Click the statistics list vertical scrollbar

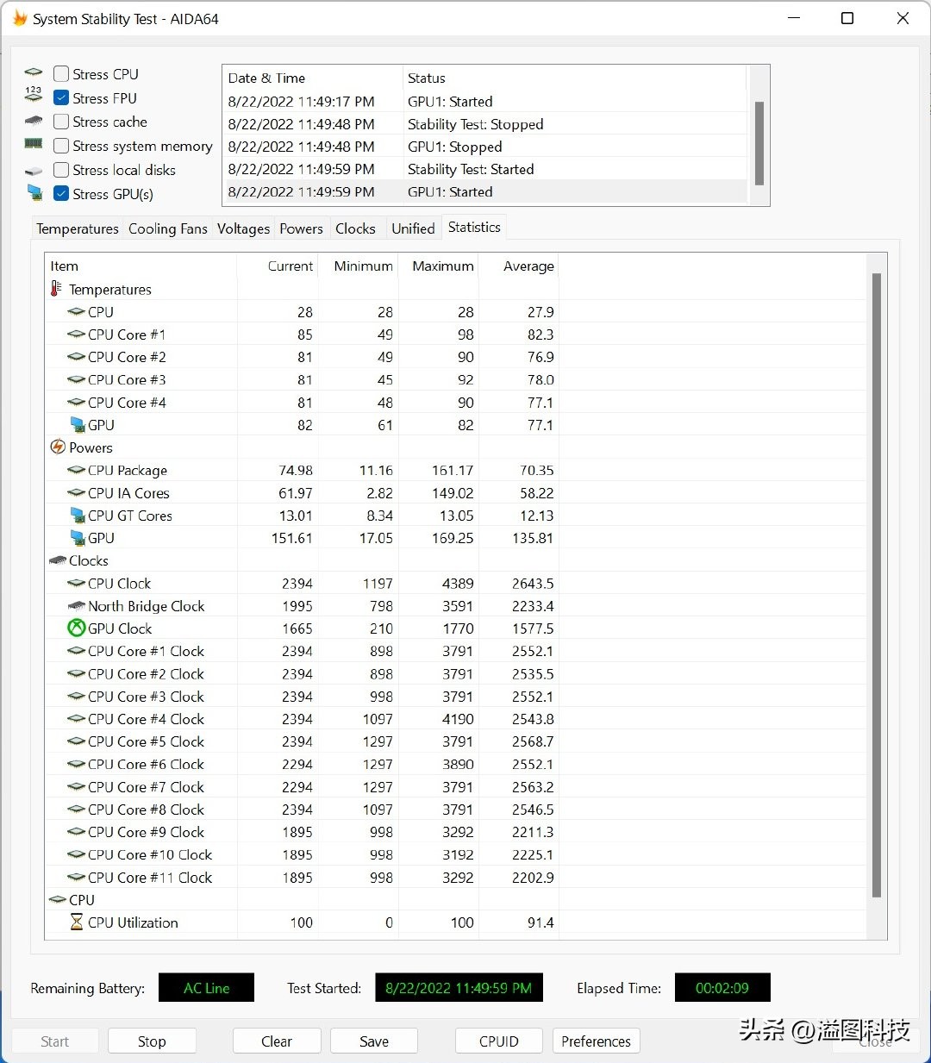(x=877, y=585)
